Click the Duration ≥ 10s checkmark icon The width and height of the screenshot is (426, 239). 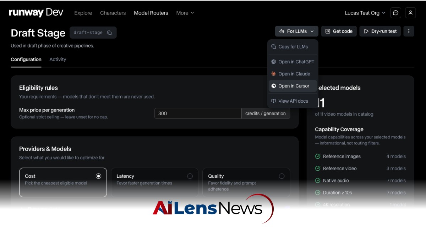pyautogui.click(x=318, y=193)
